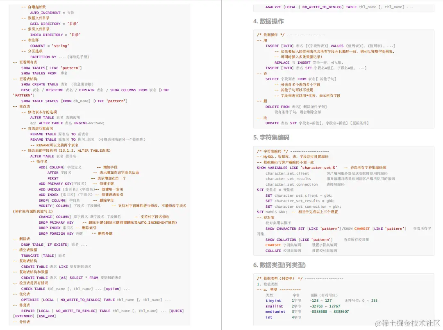443x330 pixels.
Task: Click the 'AUTO_INCREMENT = 行数' line
Action: pos(52,13)
